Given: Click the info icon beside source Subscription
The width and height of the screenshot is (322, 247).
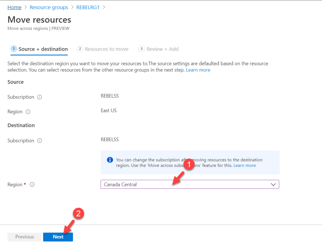Looking at the screenshot, I should point(39,97).
